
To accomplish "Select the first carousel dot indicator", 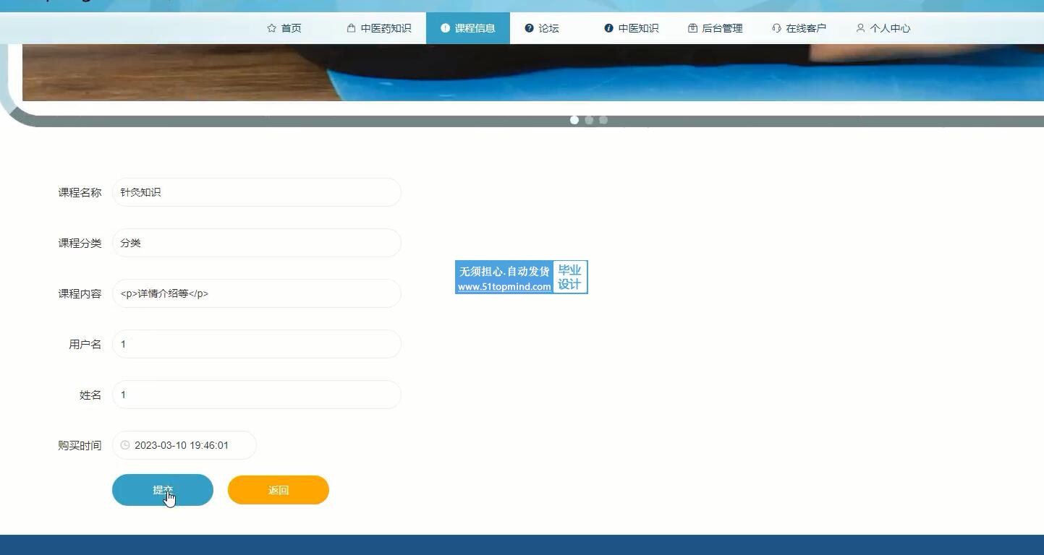I will (574, 120).
